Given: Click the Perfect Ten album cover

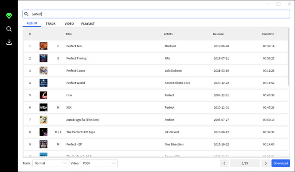Looking at the screenshot, I should tap(43, 46).
